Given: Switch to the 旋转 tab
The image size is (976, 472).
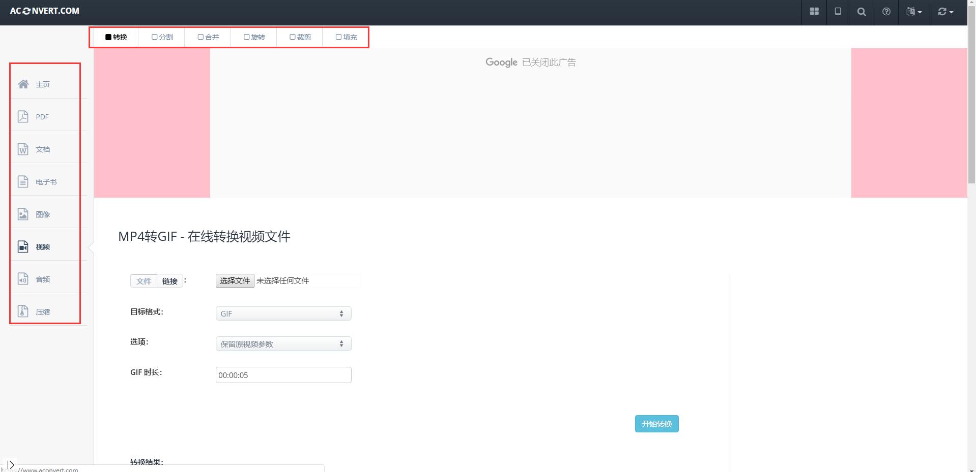Looking at the screenshot, I should [x=254, y=37].
